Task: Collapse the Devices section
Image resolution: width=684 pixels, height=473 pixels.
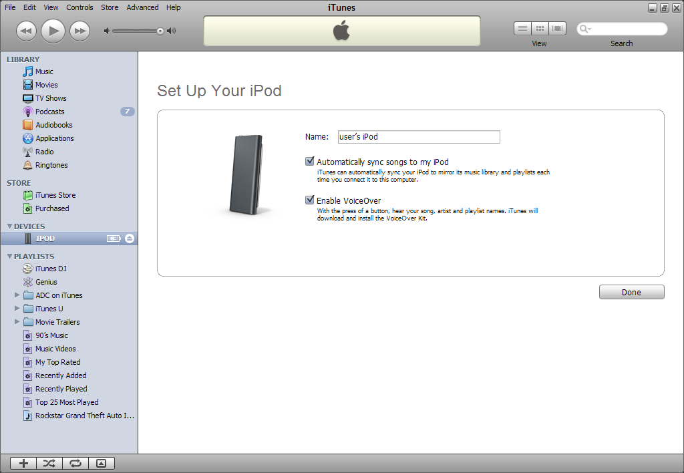Action: pyautogui.click(x=9, y=226)
